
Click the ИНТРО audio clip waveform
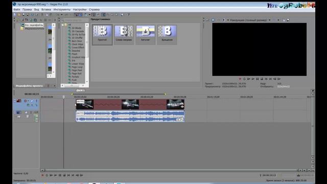pos(130,117)
